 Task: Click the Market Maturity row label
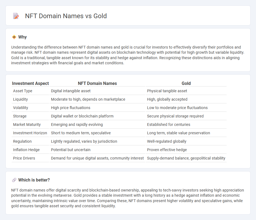pyautogui.click(x=27, y=125)
